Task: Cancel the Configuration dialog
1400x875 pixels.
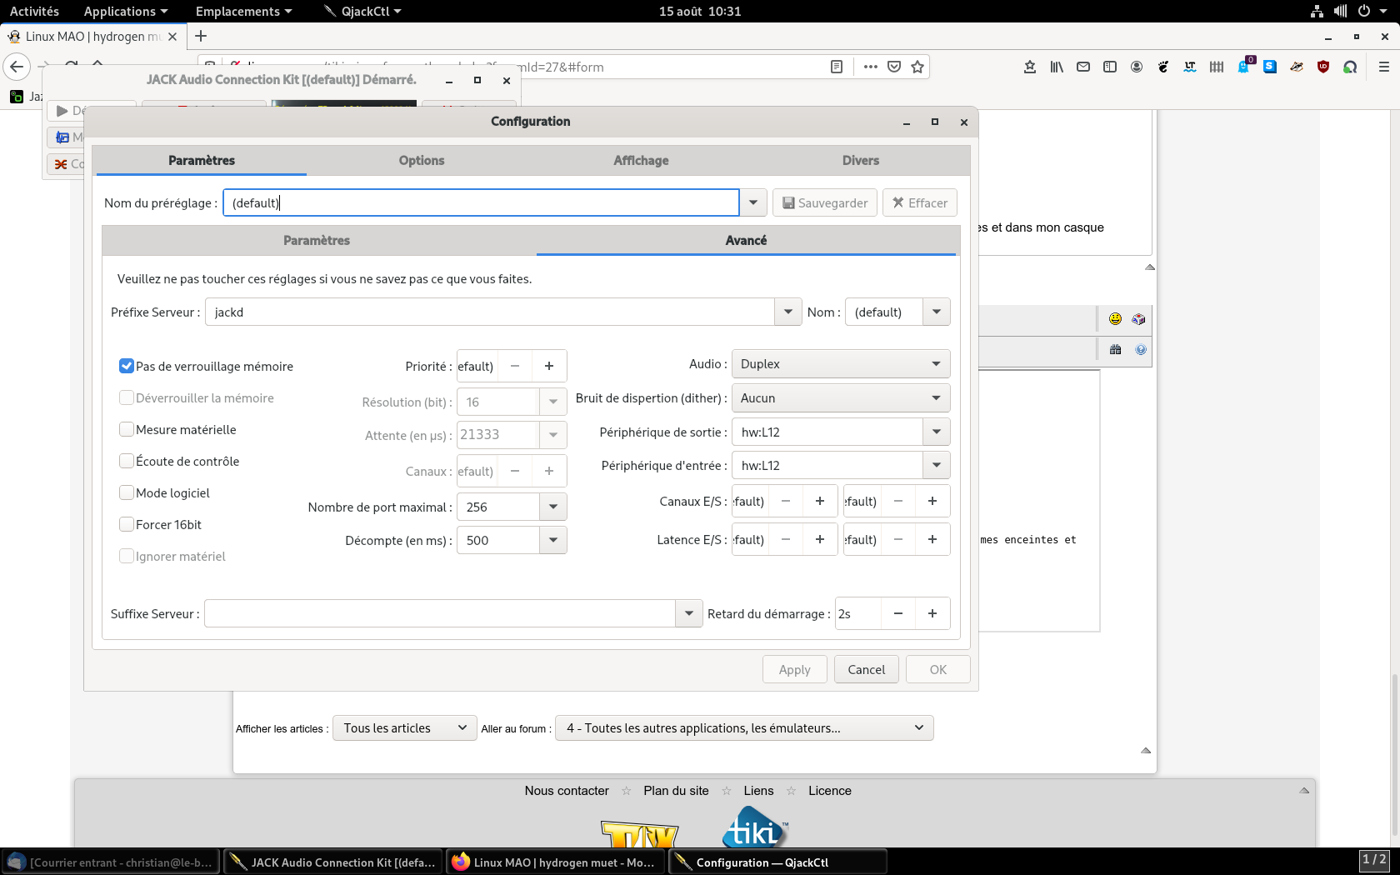Action: tap(867, 669)
